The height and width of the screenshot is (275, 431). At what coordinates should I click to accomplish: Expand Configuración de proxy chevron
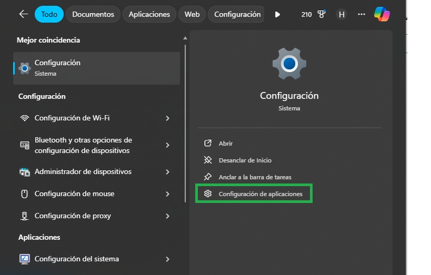(x=167, y=216)
